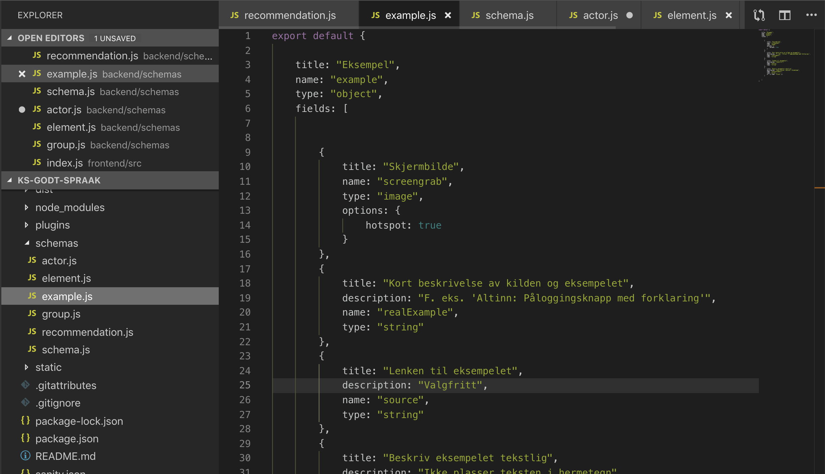Open recommendation.js in the schemas folder

(x=110, y=332)
